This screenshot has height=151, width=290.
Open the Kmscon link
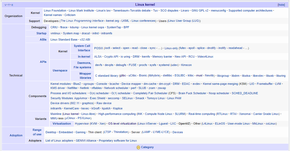point(187,65)
